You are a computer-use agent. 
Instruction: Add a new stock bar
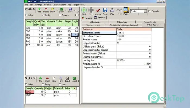tap(40, 80)
